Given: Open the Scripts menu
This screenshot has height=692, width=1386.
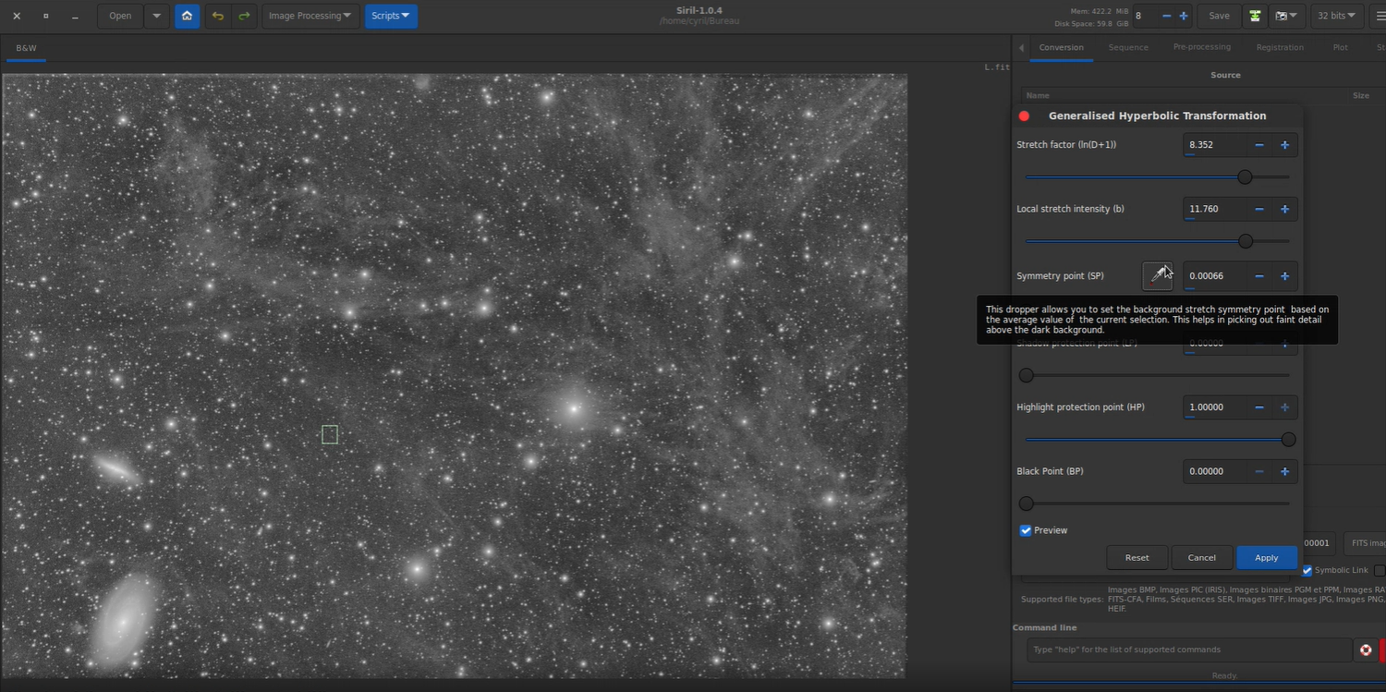Looking at the screenshot, I should [391, 16].
